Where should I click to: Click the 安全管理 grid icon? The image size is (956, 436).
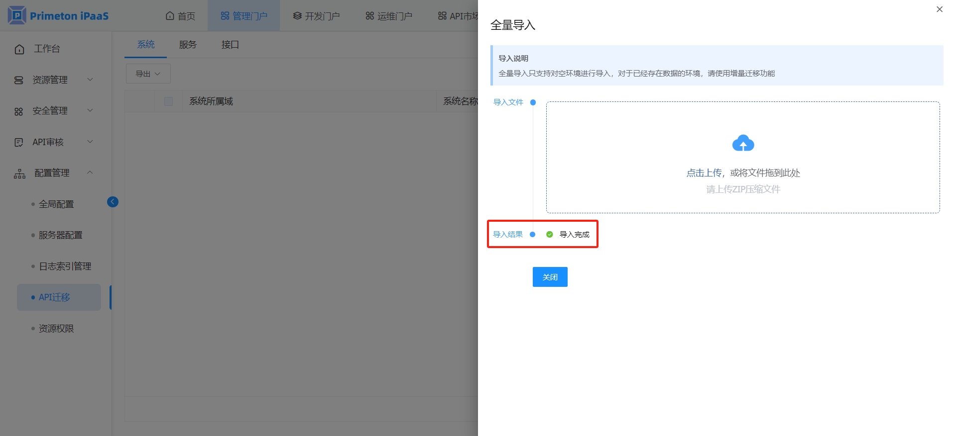tap(19, 111)
